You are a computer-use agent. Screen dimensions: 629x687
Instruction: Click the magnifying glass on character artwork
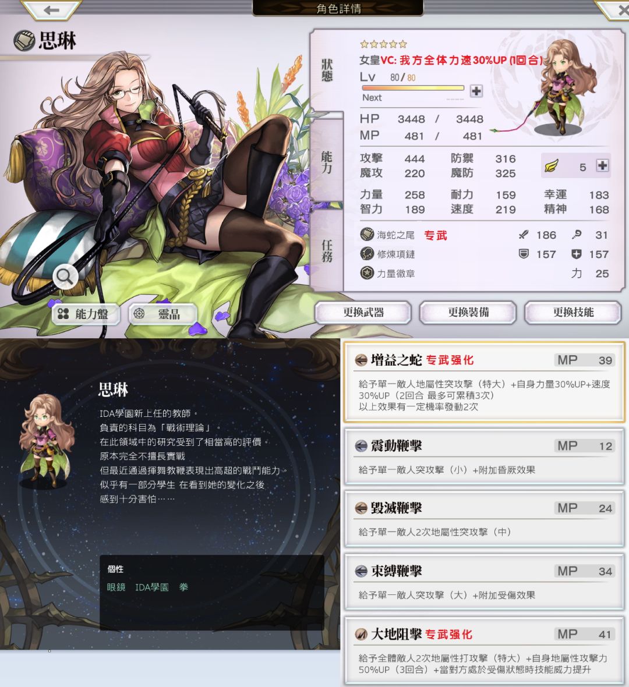(66, 277)
